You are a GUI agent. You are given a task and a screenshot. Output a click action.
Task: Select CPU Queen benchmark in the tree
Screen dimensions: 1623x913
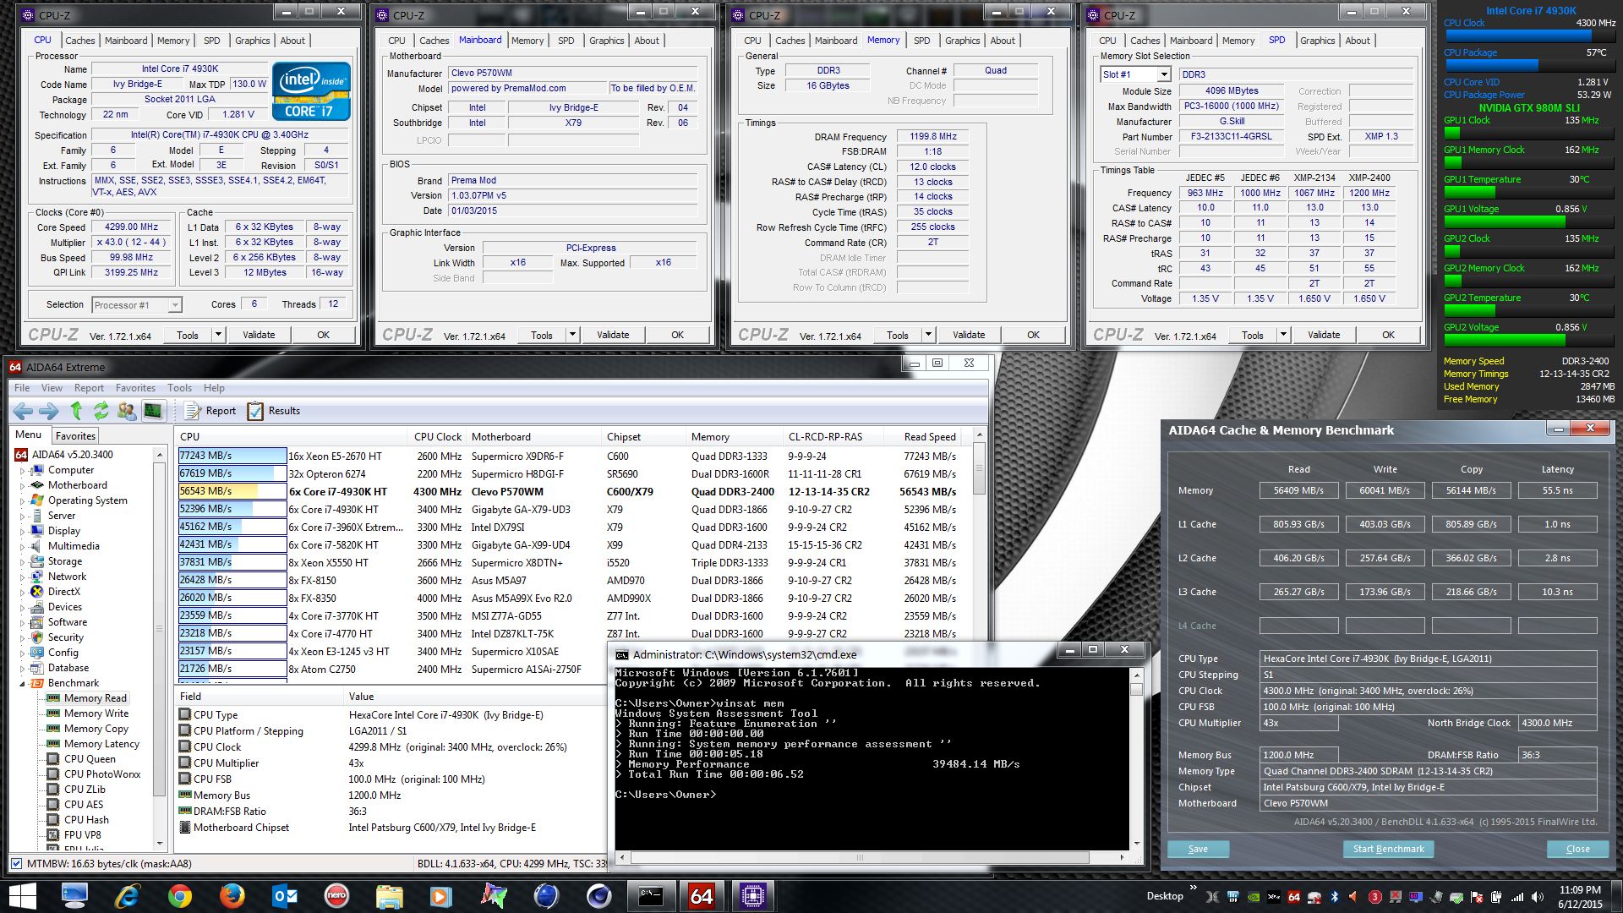pyautogui.click(x=89, y=759)
